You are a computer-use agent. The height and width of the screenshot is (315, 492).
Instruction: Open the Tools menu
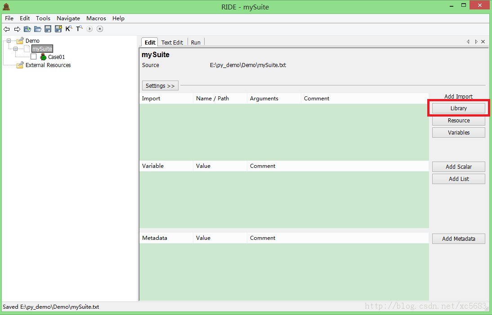(x=43, y=18)
